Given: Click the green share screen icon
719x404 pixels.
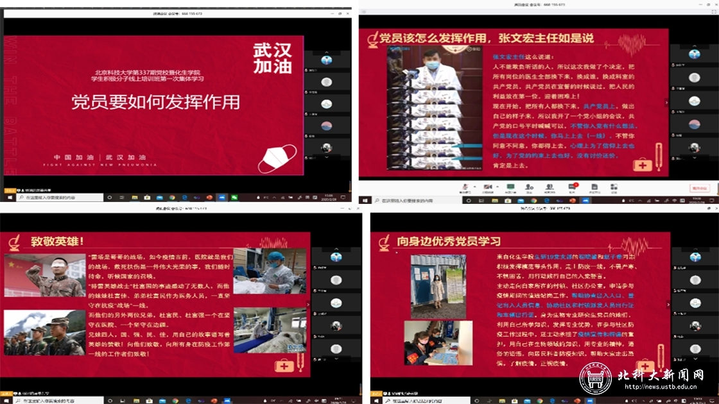Looking at the screenshot, I should coord(511,187).
